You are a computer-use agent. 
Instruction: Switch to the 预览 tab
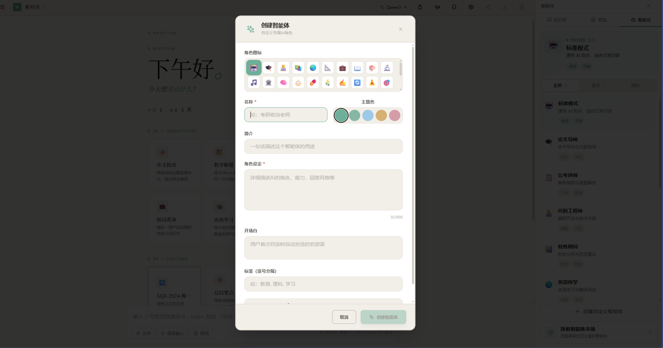(x=599, y=20)
